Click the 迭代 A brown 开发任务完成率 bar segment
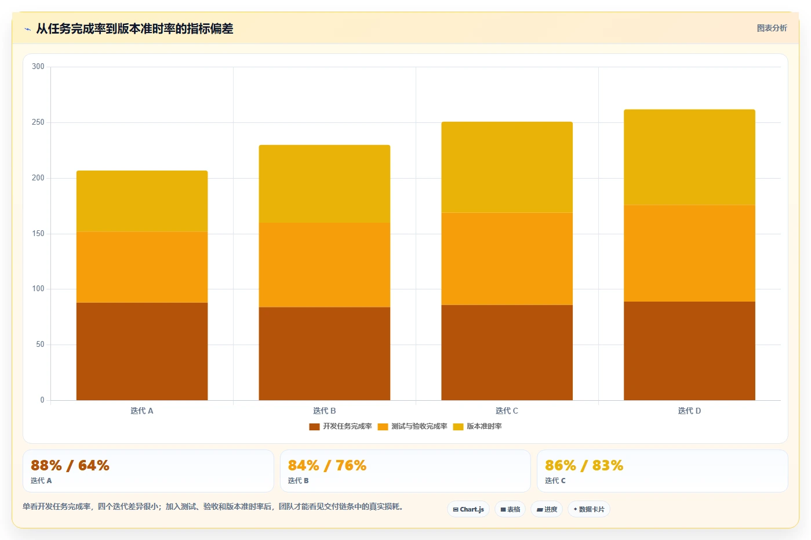 142,351
